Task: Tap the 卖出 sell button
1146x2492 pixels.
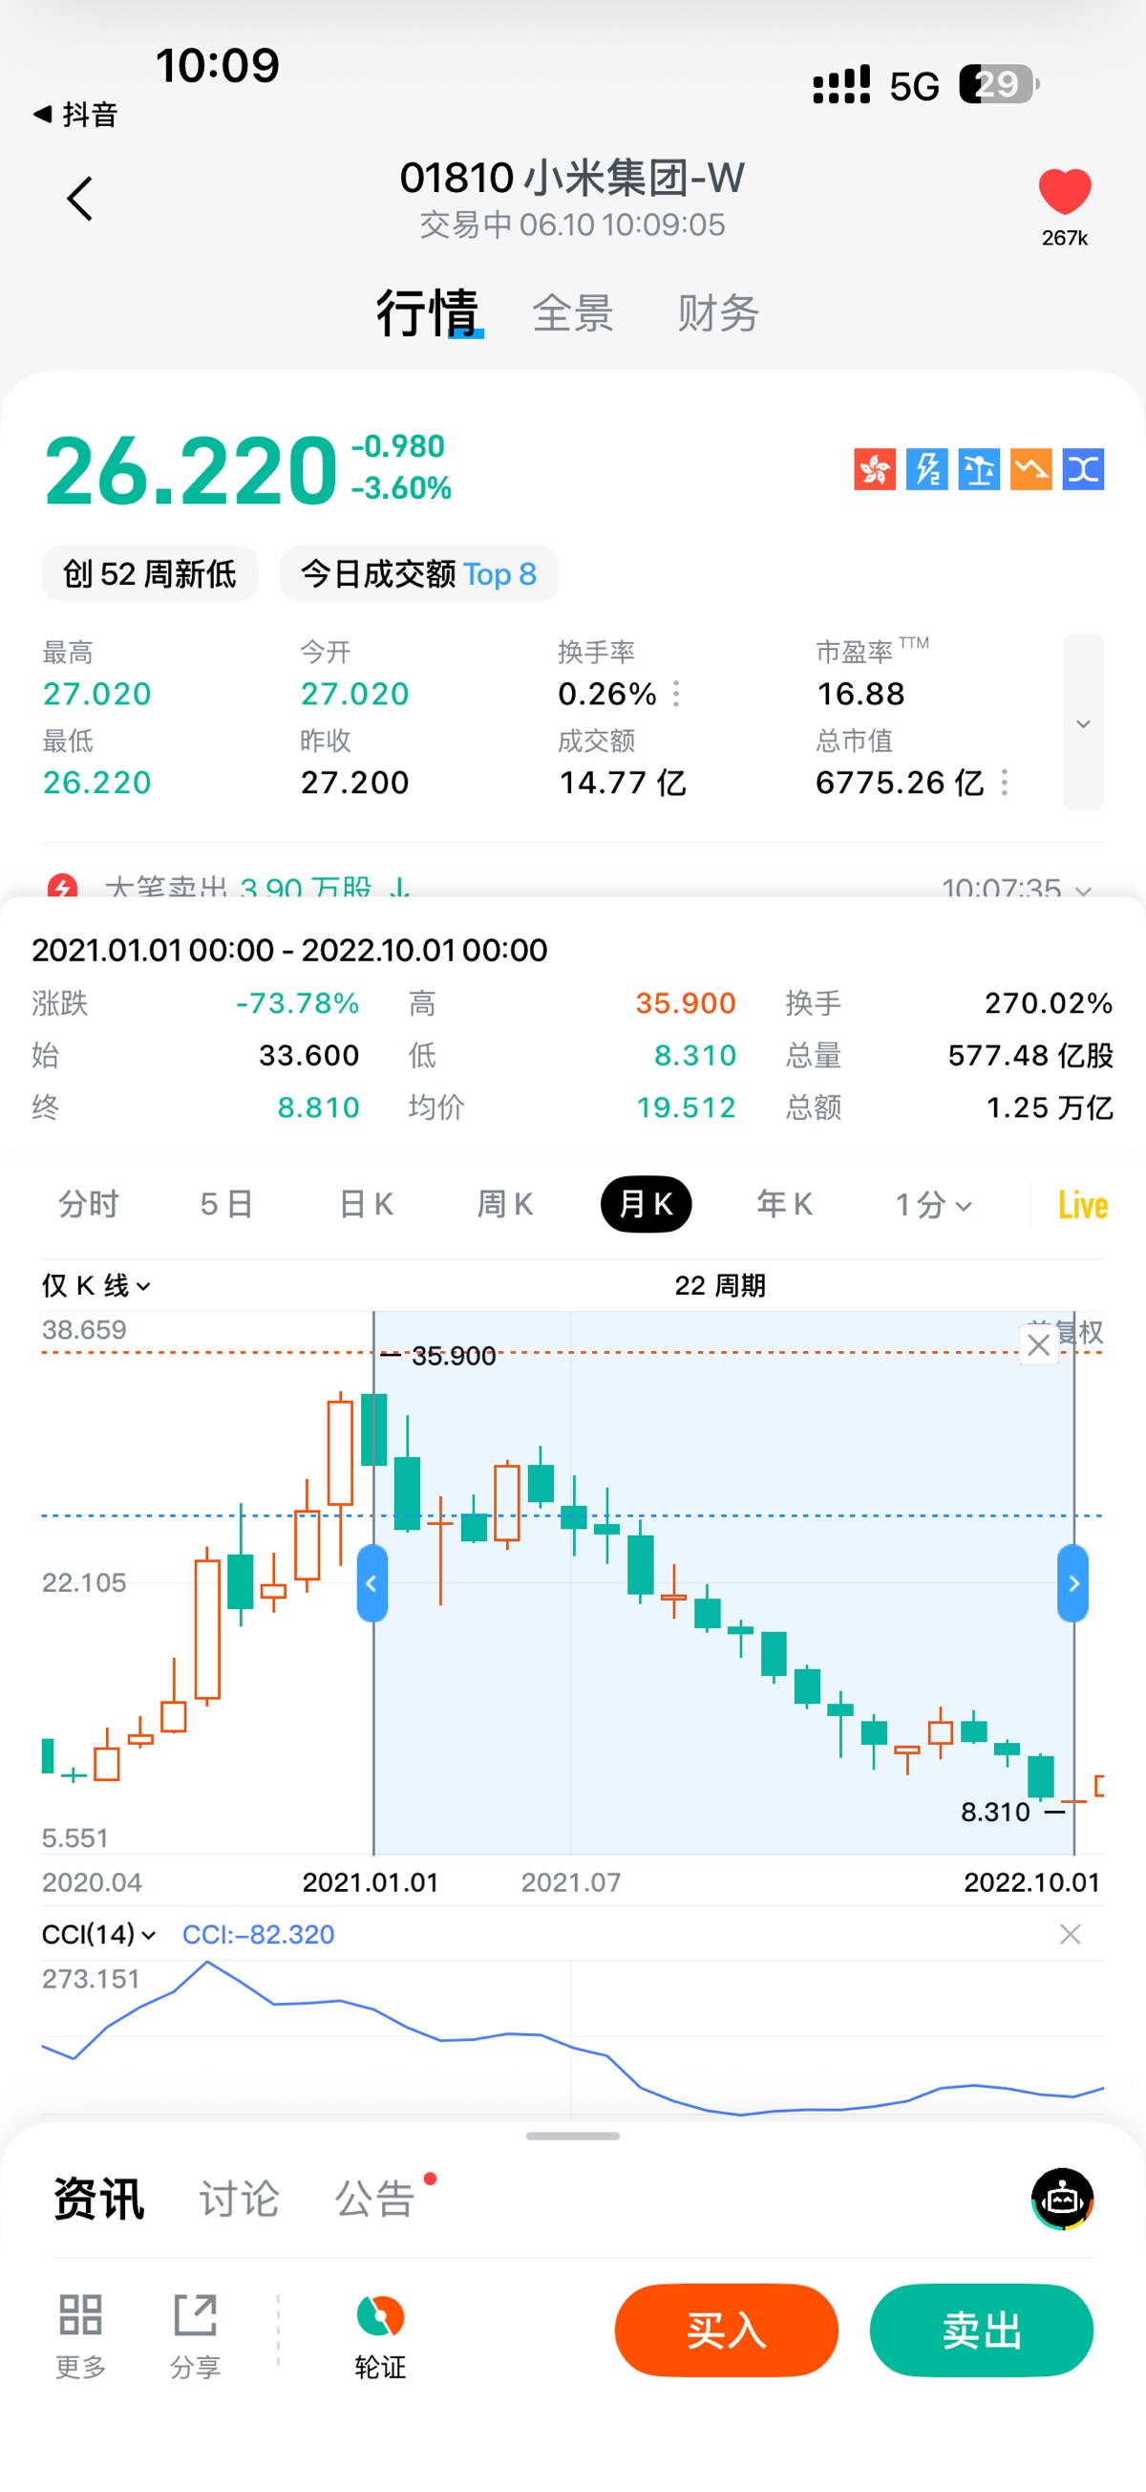Action: coord(982,2331)
